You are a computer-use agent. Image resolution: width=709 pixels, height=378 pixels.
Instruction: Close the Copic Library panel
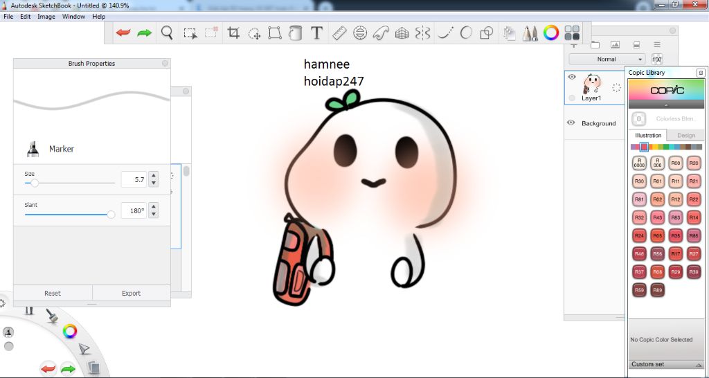tap(701, 72)
